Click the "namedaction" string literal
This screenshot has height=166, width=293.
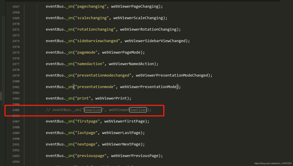(x=90, y=64)
